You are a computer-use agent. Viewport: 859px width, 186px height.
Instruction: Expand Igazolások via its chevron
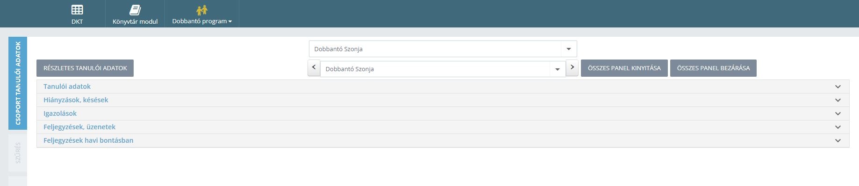pos(838,113)
